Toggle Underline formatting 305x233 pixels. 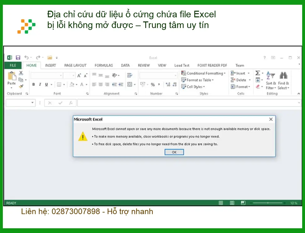(47, 84)
